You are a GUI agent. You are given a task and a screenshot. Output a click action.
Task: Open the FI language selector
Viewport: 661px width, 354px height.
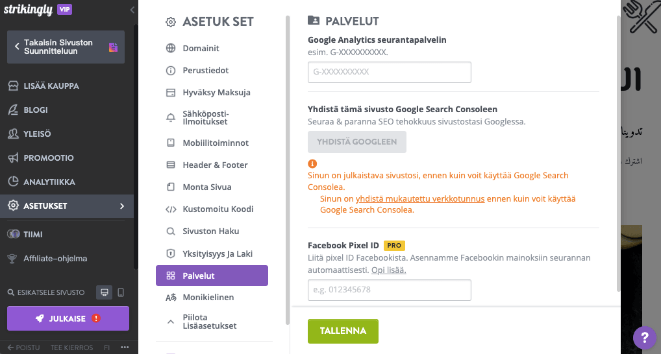[x=106, y=348]
